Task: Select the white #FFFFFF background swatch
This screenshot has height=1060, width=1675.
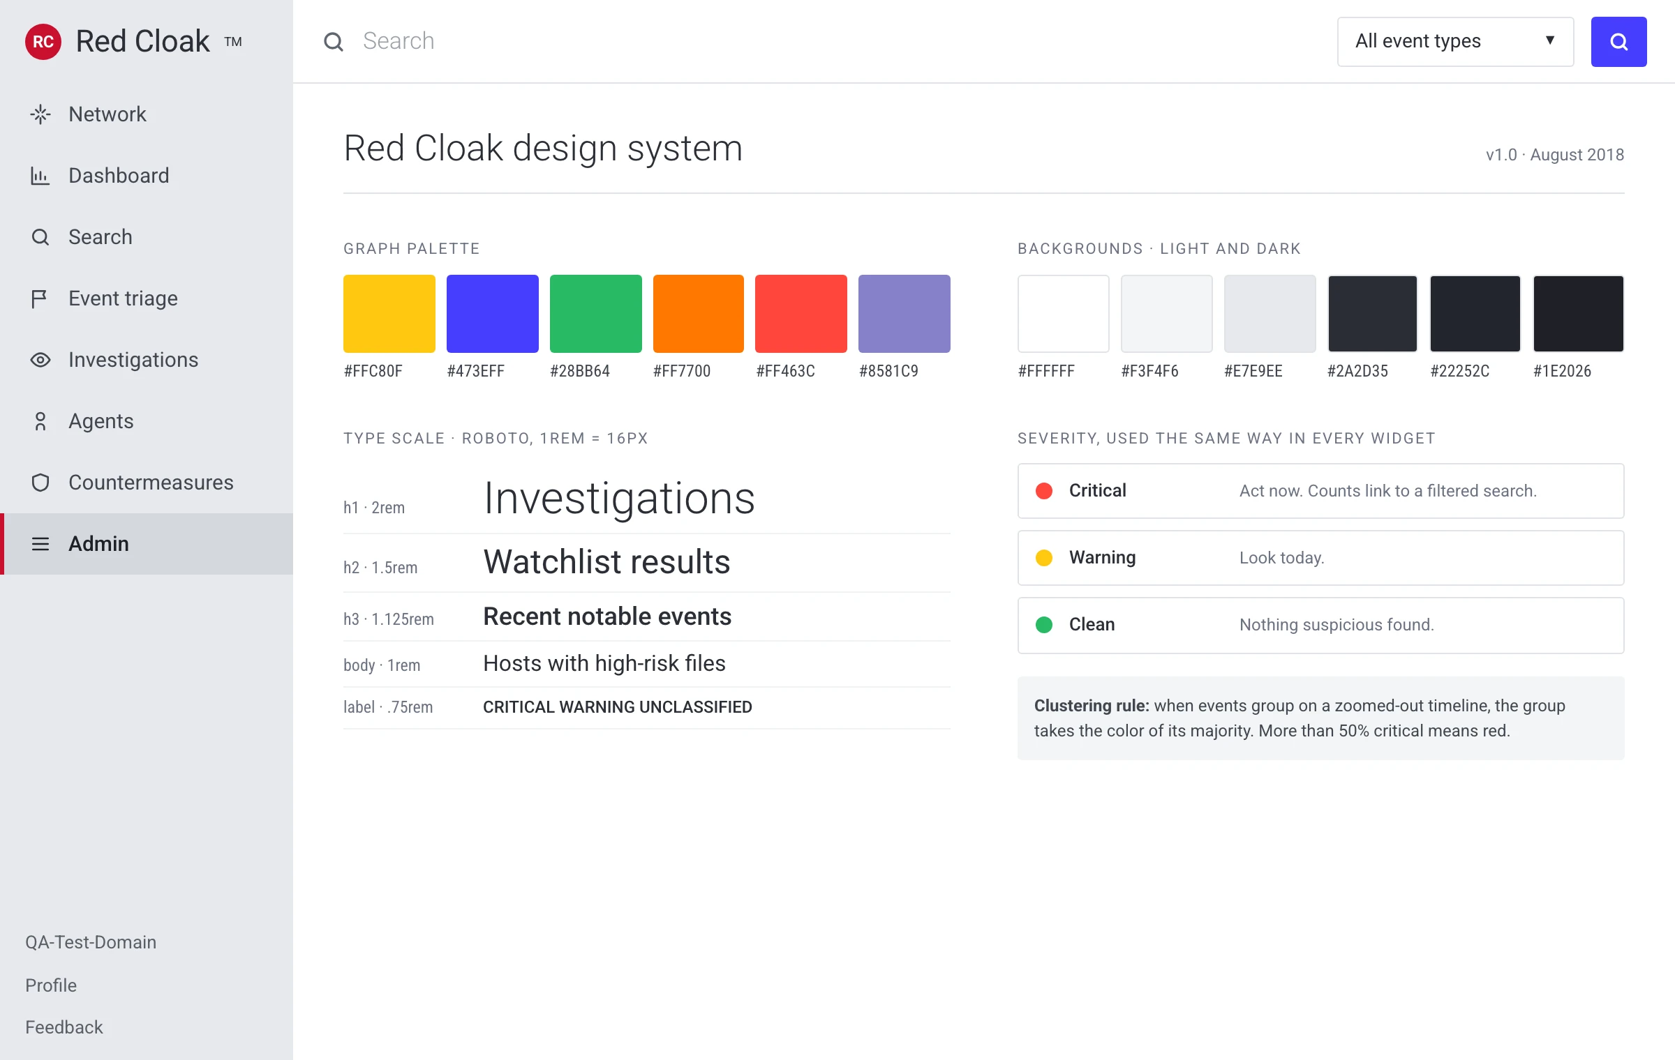Action: (1064, 314)
